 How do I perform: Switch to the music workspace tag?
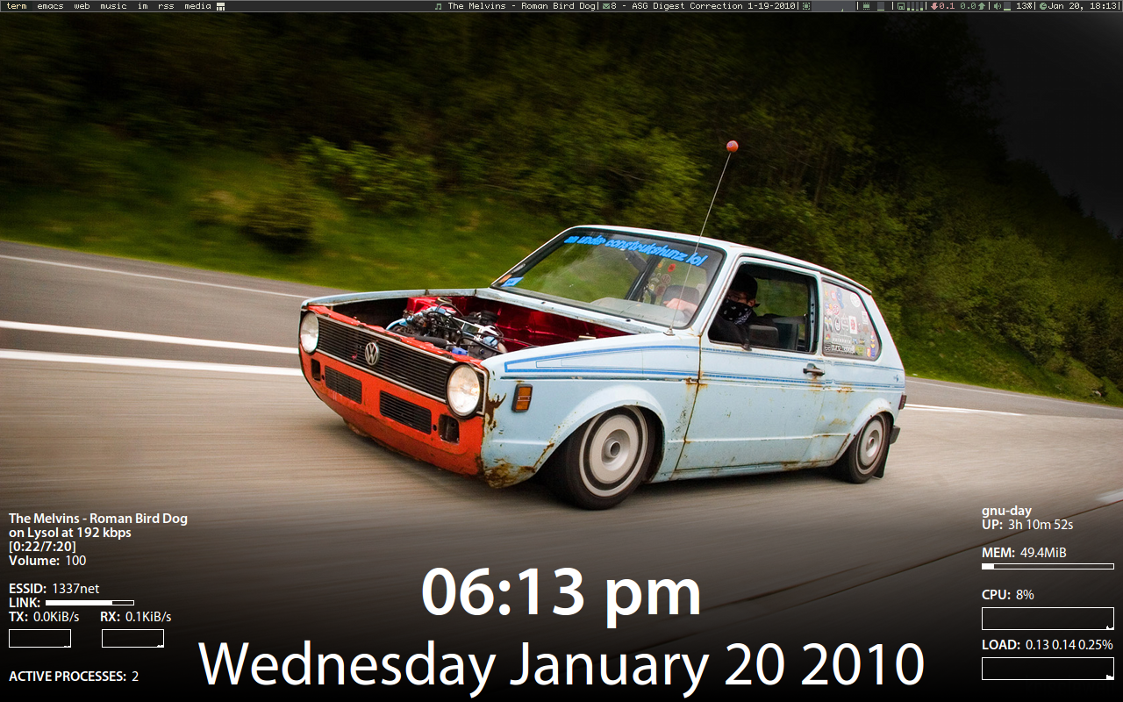tap(113, 6)
